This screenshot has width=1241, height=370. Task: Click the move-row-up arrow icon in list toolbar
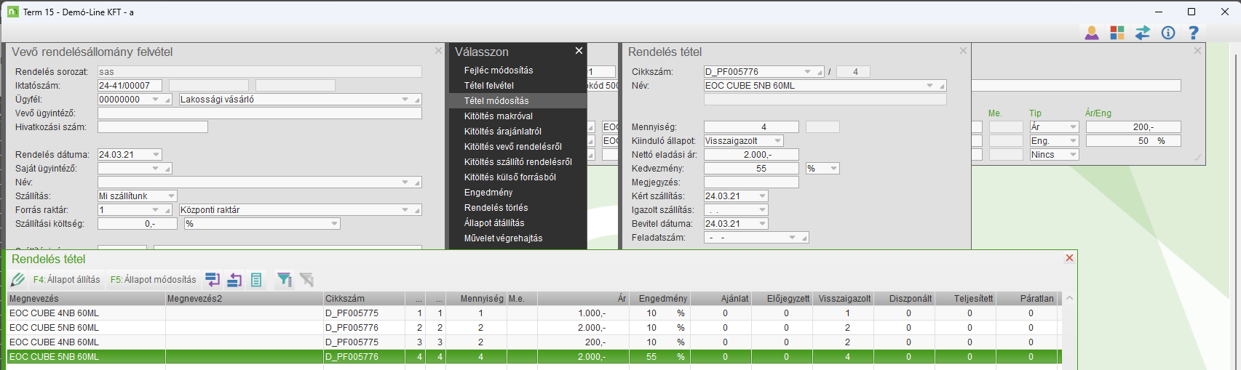tap(234, 280)
